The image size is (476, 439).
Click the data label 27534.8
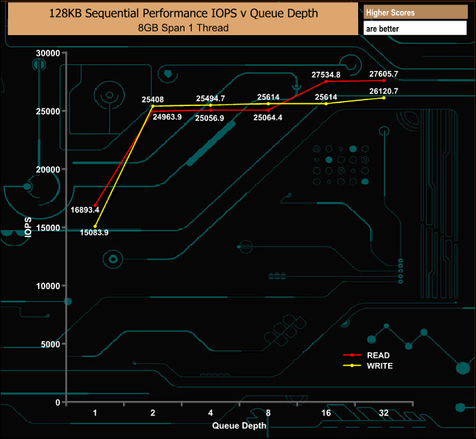326,75
